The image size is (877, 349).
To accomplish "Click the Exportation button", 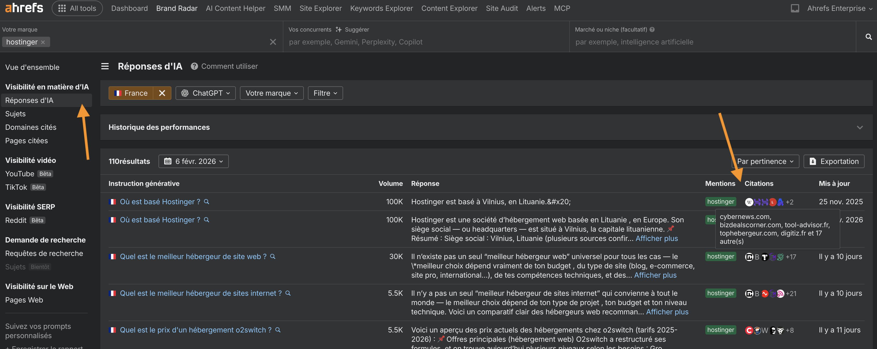I will pos(834,161).
